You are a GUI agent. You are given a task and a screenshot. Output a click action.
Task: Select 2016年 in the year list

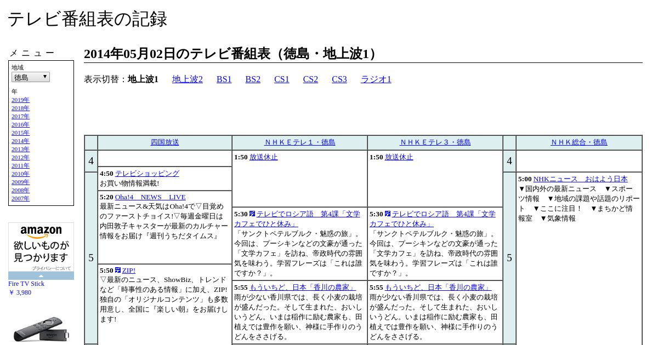point(20,125)
